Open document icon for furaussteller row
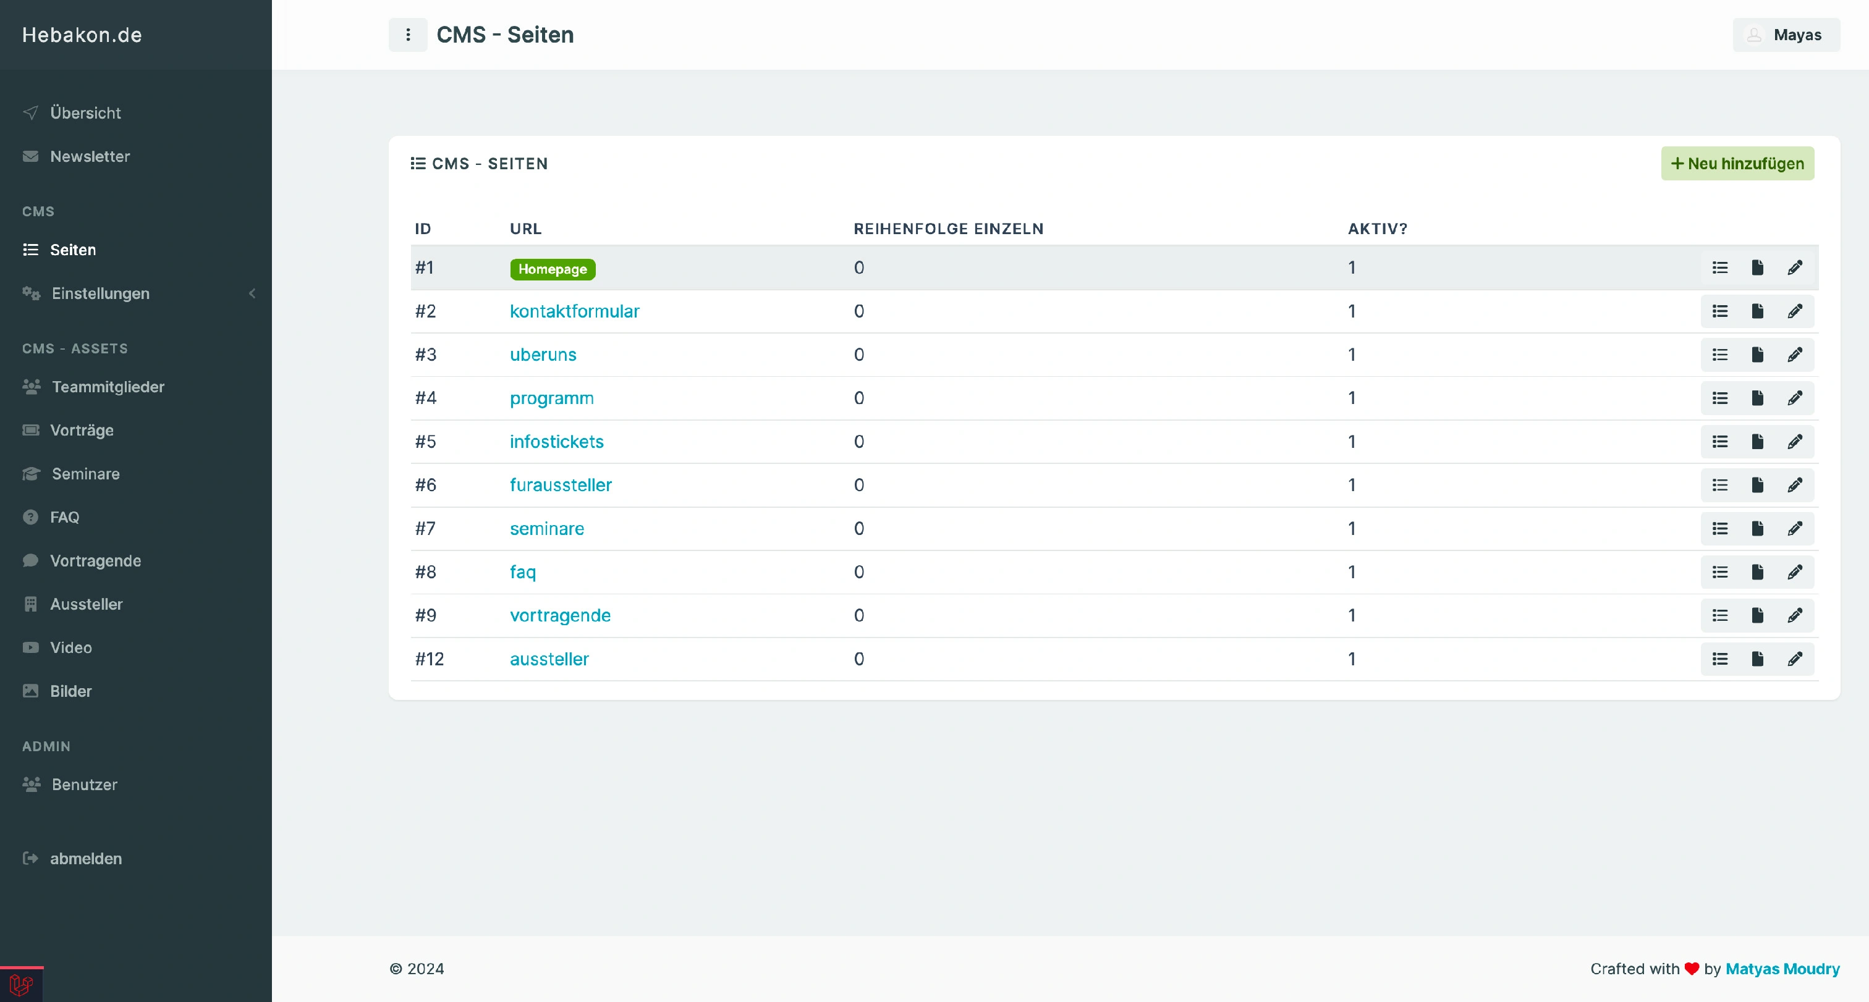The image size is (1869, 1002). pyautogui.click(x=1757, y=485)
